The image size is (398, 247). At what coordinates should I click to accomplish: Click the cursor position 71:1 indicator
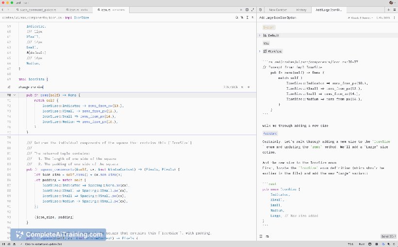pyautogui.click(x=350, y=244)
